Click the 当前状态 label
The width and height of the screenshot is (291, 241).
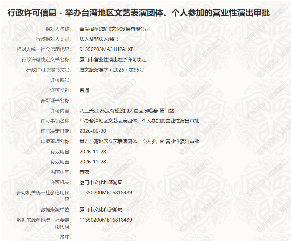coord(61,172)
